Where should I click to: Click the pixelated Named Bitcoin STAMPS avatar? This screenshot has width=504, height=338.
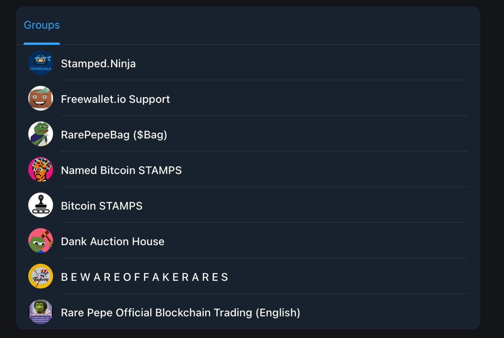41,170
